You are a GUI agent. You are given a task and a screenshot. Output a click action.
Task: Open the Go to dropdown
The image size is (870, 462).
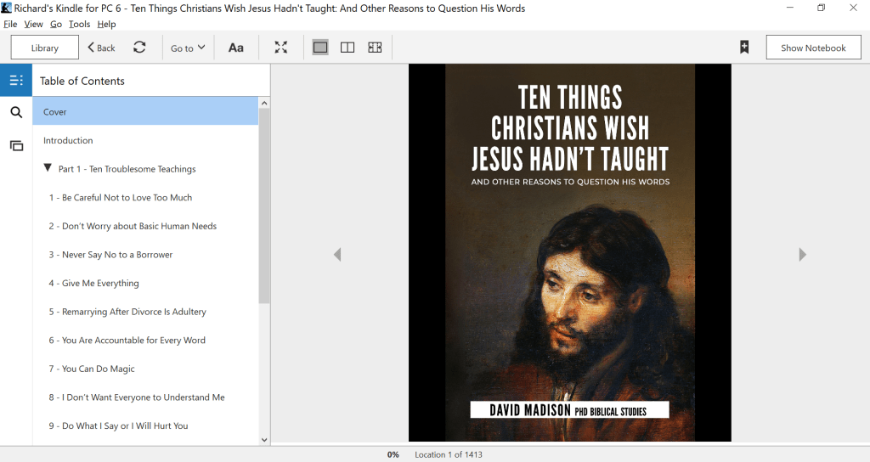pyautogui.click(x=188, y=48)
